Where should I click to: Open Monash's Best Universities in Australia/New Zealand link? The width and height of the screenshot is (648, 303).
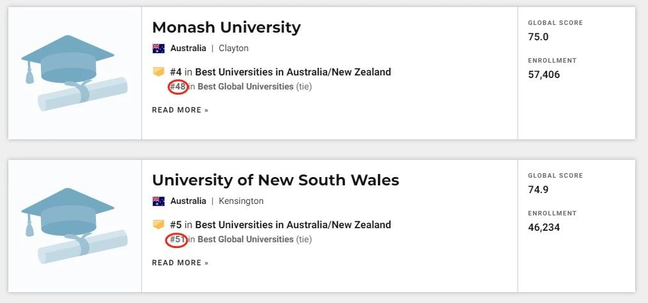tap(293, 72)
